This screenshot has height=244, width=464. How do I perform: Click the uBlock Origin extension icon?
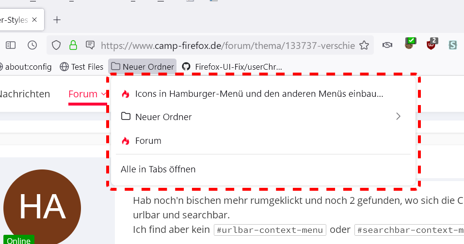click(x=431, y=45)
